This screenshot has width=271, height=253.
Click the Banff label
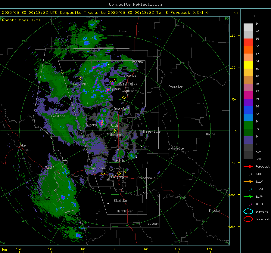(x=50, y=168)
